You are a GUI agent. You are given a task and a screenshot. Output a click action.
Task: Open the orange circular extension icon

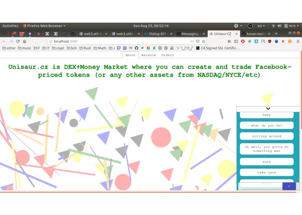click(x=290, y=41)
